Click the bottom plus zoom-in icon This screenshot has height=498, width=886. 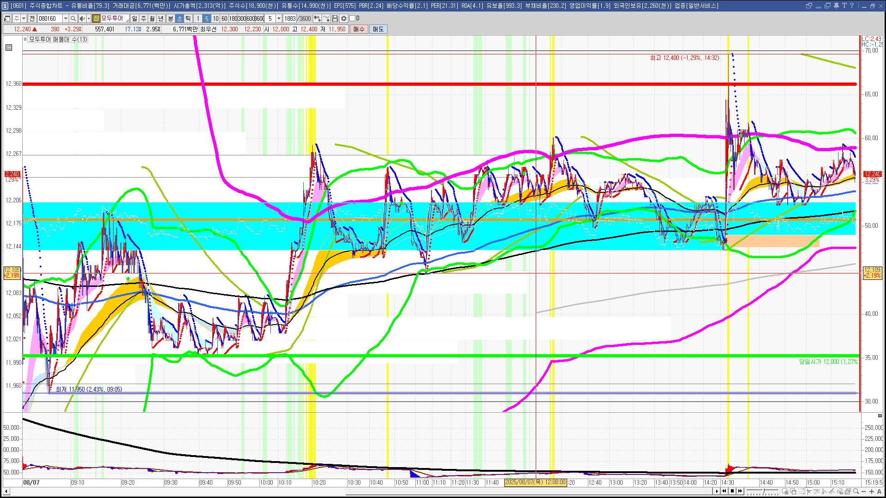[x=872, y=492]
